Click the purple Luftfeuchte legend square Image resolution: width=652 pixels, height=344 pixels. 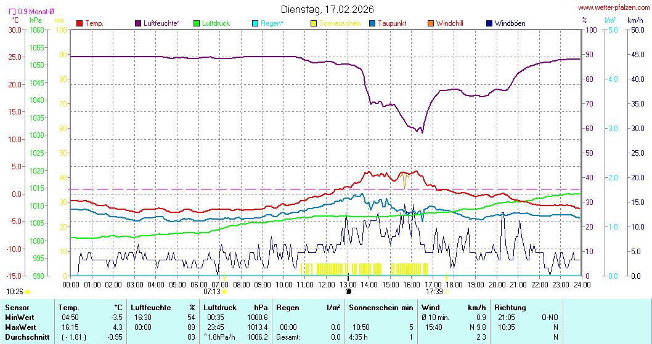click(138, 23)
